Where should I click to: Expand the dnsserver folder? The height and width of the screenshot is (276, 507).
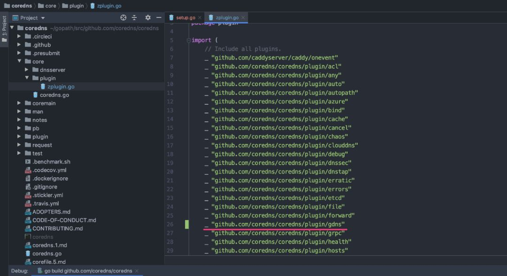pyautogui.click(x=27, y=70)
